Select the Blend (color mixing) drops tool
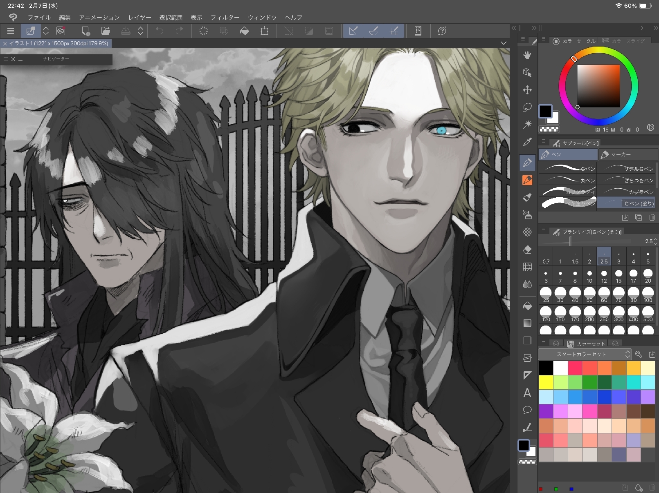 click(527, 284)
